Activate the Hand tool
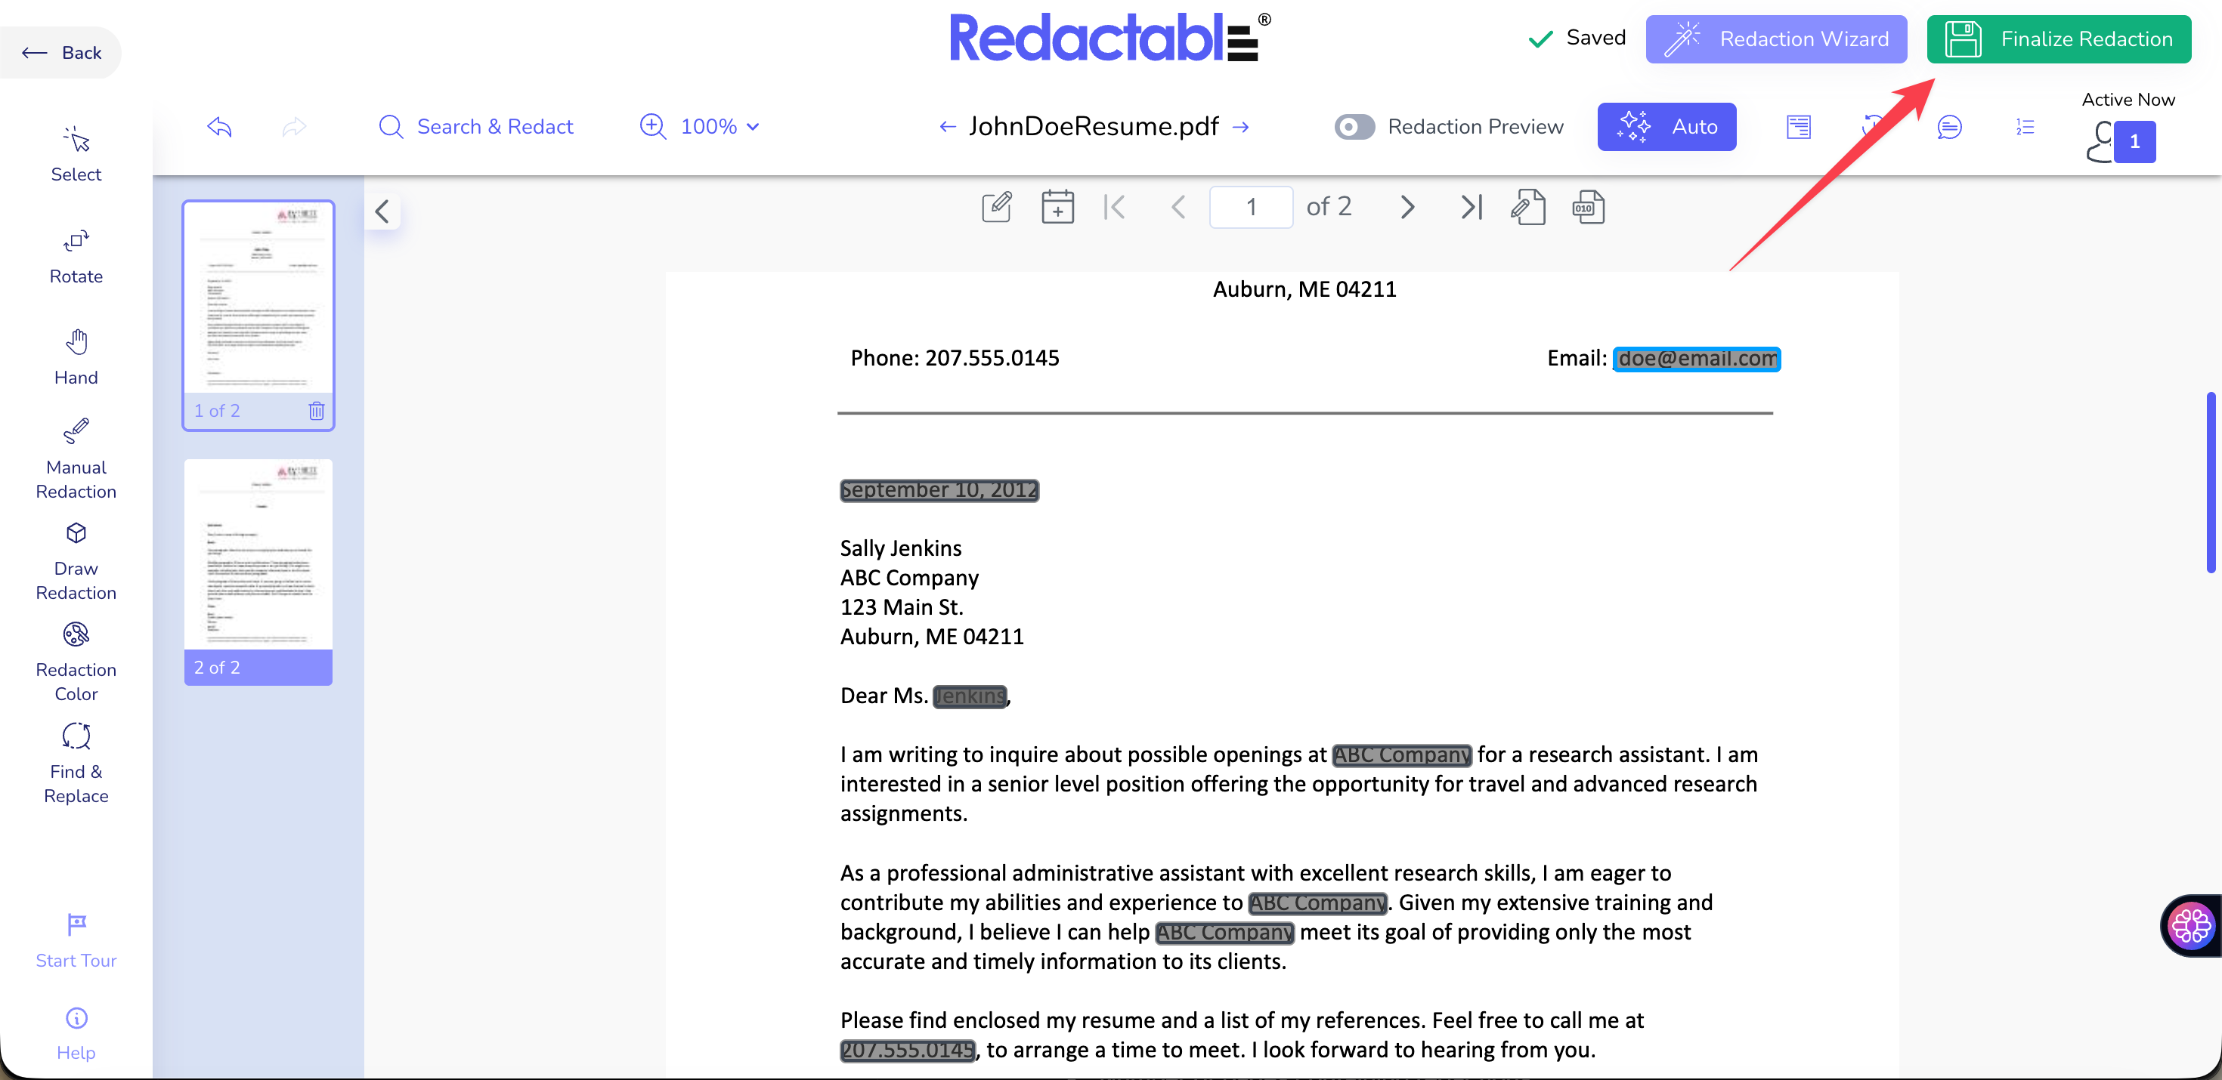The height and width of the screenshot is (1080, 2222). tap(76, 358)
